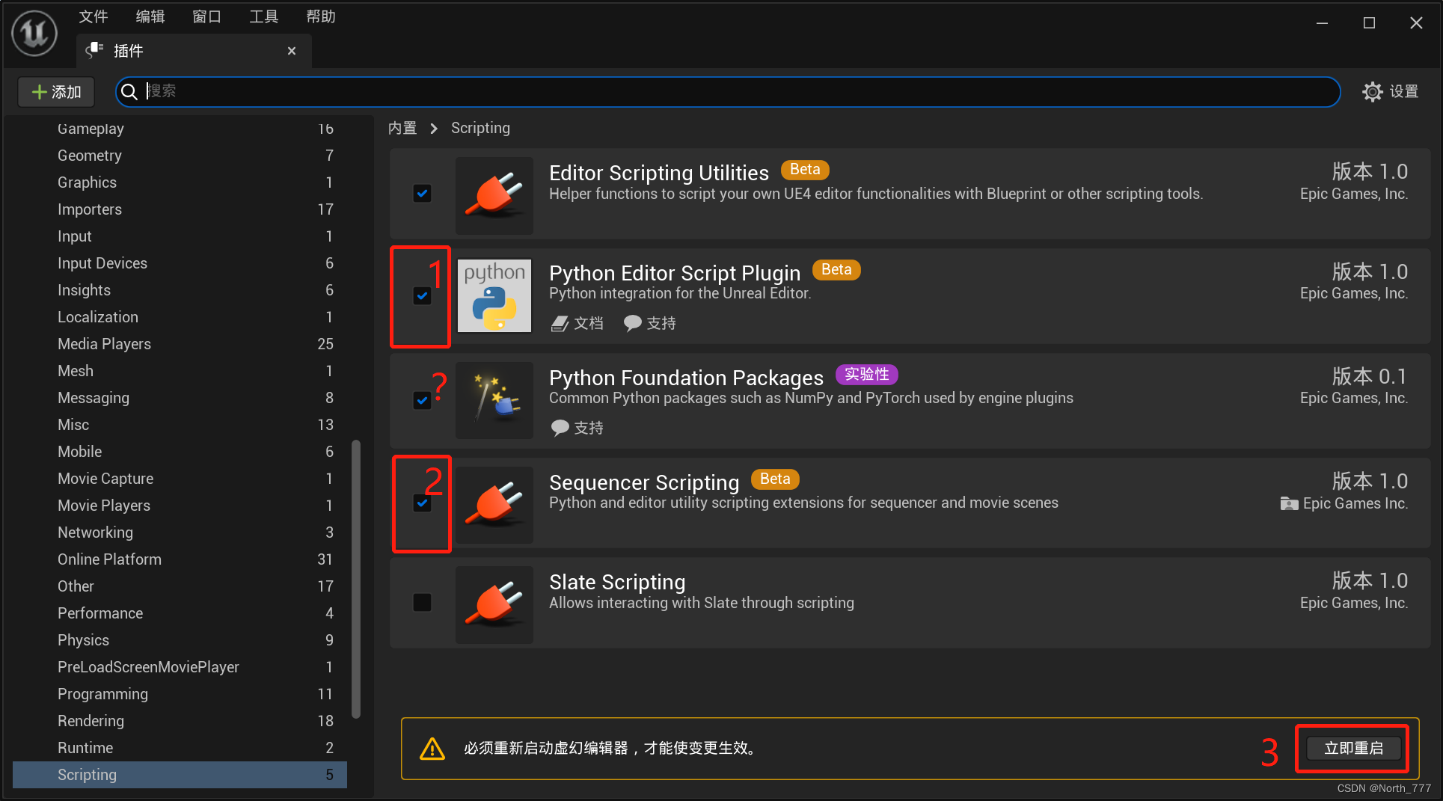Open Python Foundation Packages support link

(577, 428)
